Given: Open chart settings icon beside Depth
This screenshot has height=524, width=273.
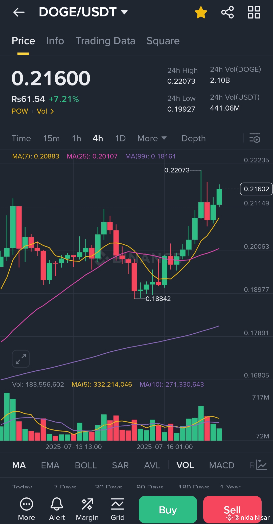Looking at the screenshot, I should tap(255, 138).
